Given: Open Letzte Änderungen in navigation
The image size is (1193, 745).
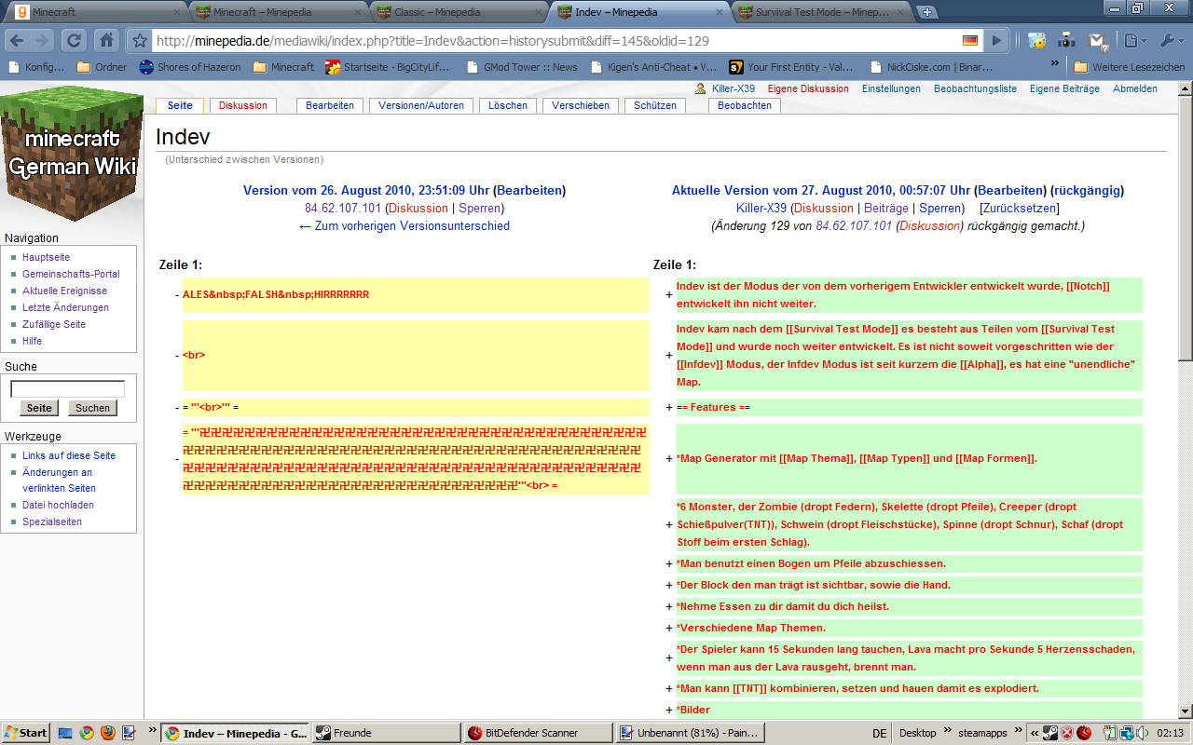Looking at the screenshot, I should tap(65, 307).
